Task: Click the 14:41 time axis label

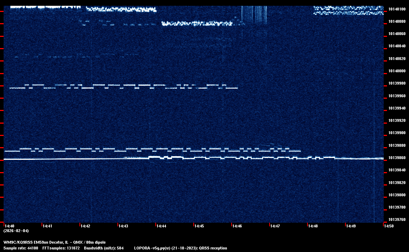Action: (47, 226)
